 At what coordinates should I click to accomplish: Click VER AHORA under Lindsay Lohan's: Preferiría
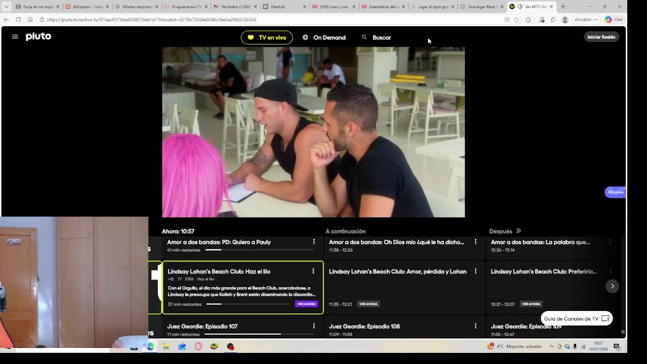[531, 304]
